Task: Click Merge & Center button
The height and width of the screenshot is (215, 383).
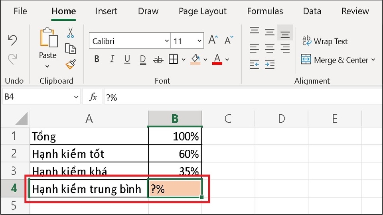Action: pos(334,60)
